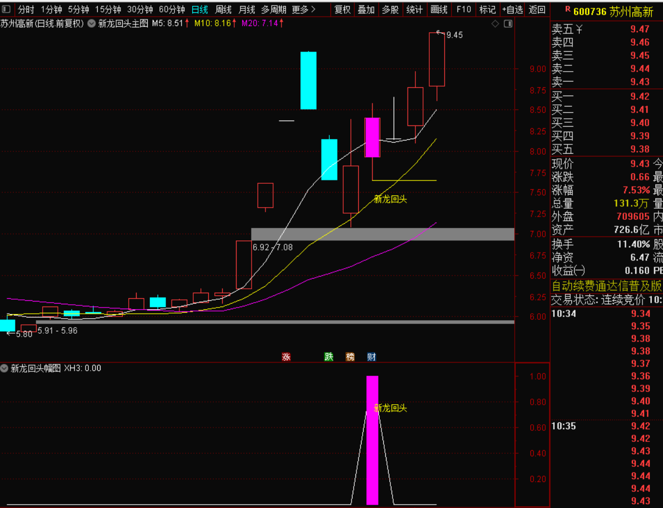
Task: Click the ¥ symbol next to 卖五
Action: coord(579,29)
